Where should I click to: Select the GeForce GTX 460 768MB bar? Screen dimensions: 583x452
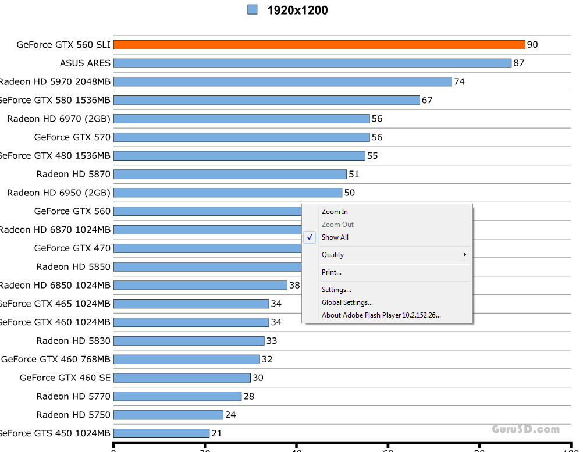click(187, 360)
